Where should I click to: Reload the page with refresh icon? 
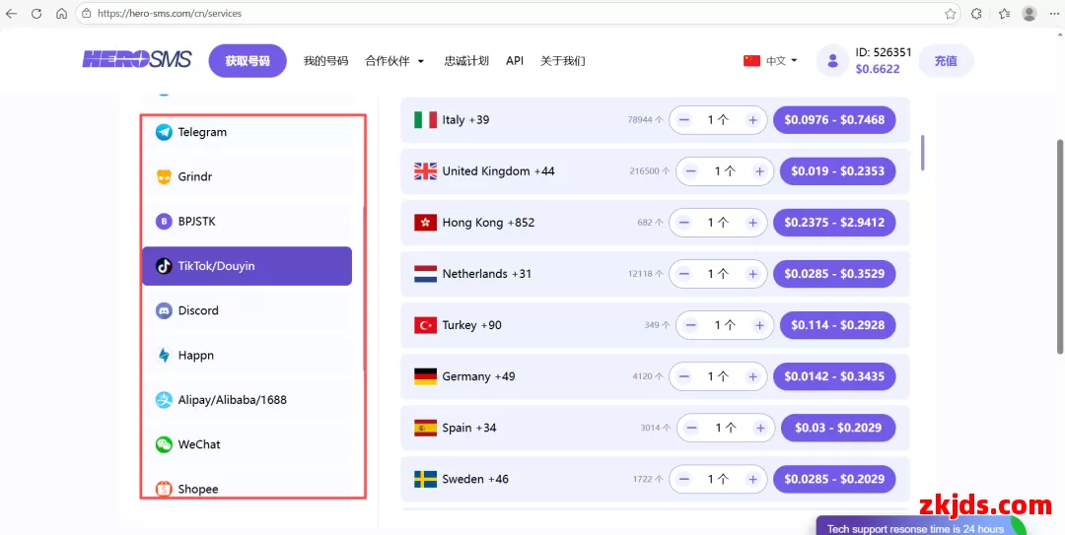click(x=36, y=14)
